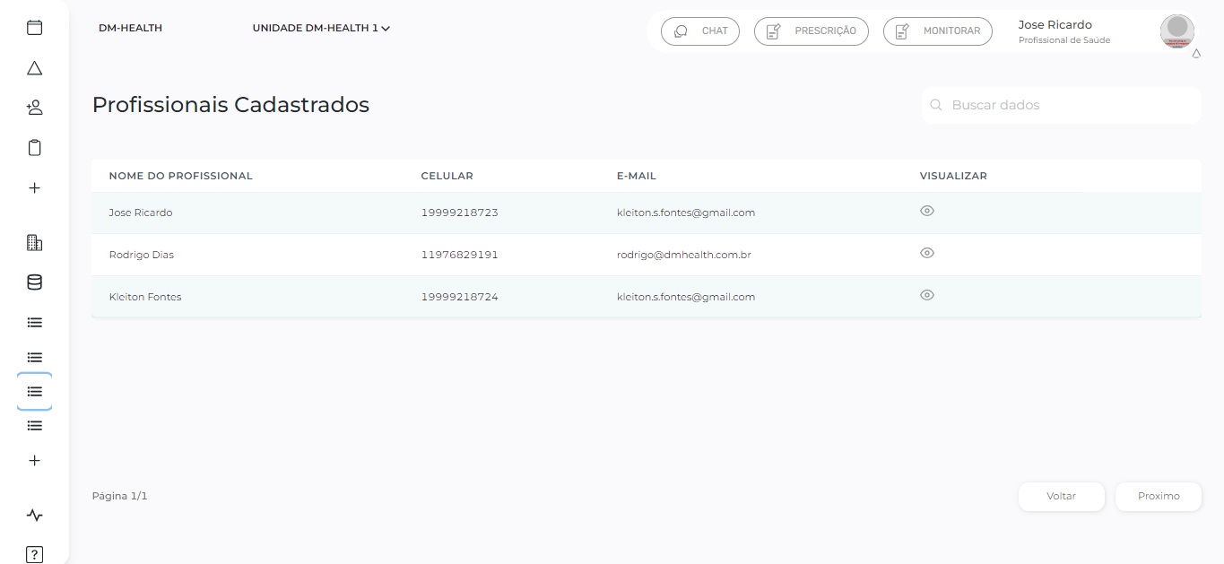View Kleiton Fontes's details via eye icon
The image size is (1224, 564).
pos(927,295)
